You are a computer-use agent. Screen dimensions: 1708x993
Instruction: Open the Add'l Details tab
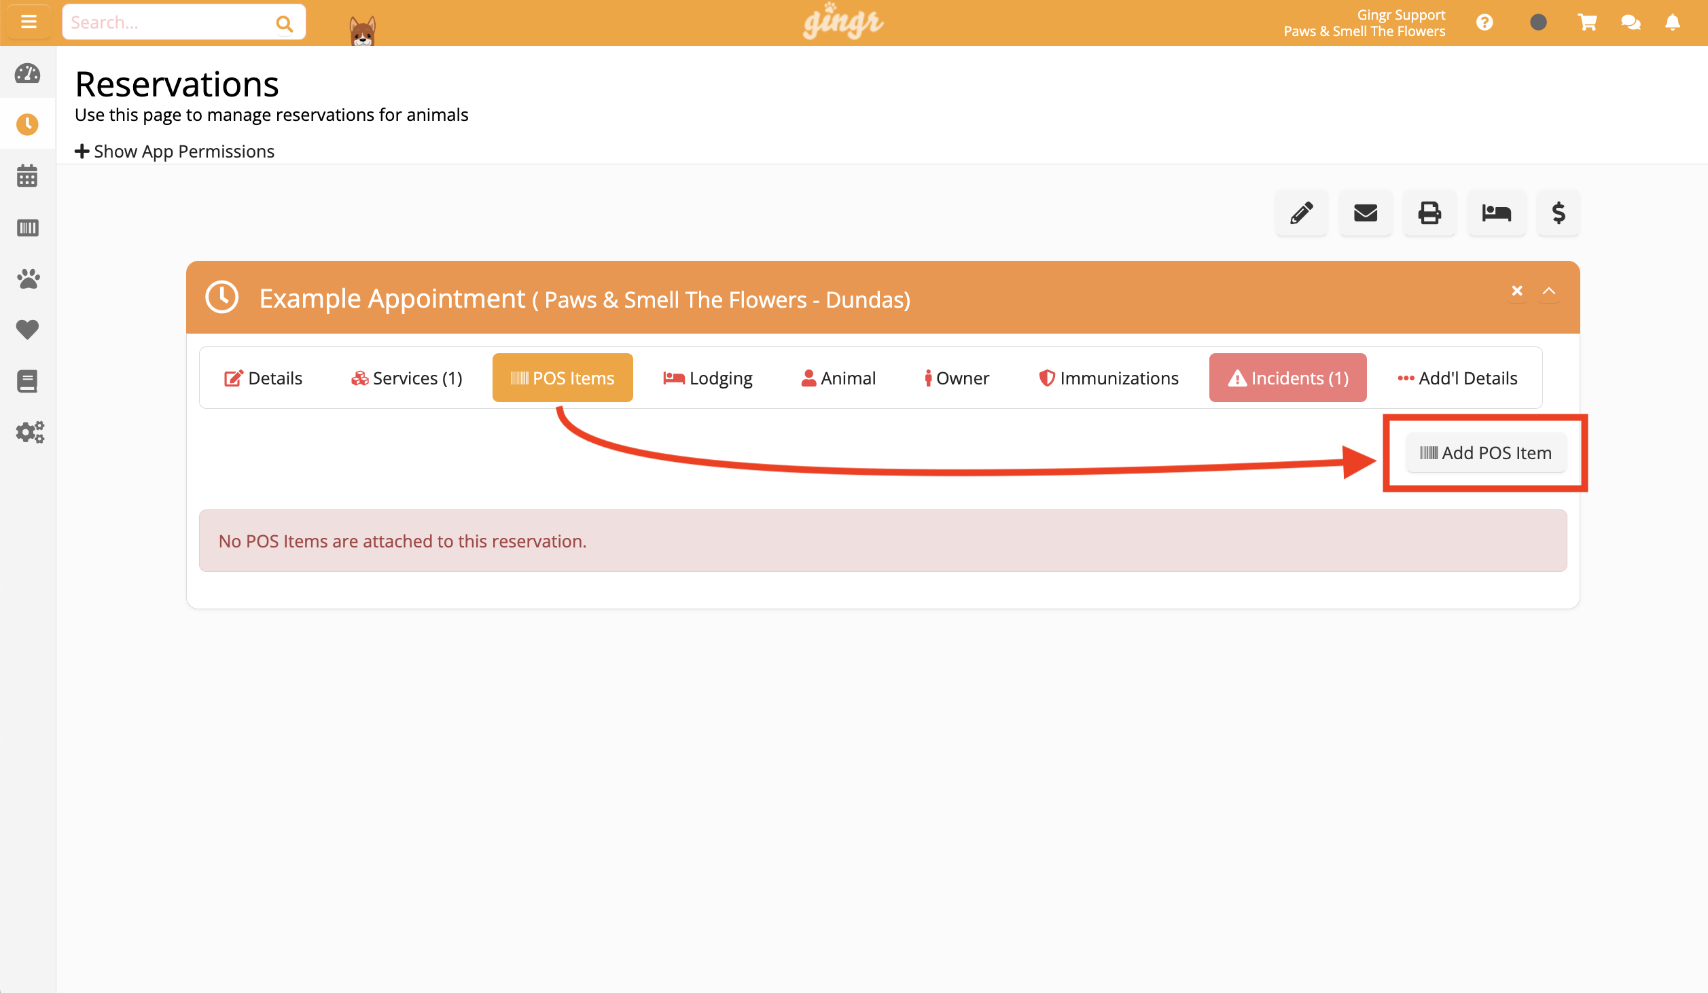click(1457, 378)
